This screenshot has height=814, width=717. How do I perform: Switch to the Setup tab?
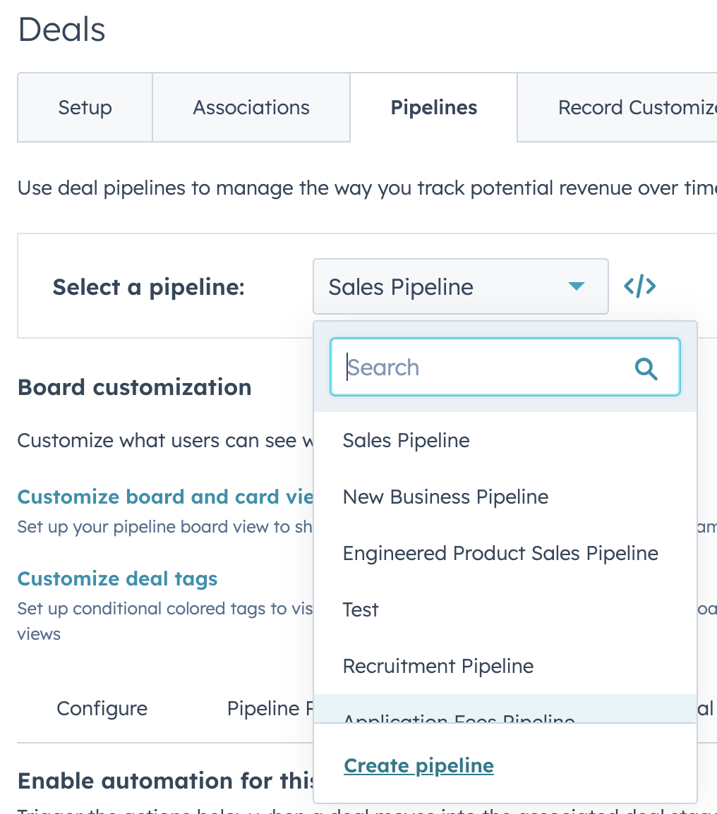[x=84, y=107]
